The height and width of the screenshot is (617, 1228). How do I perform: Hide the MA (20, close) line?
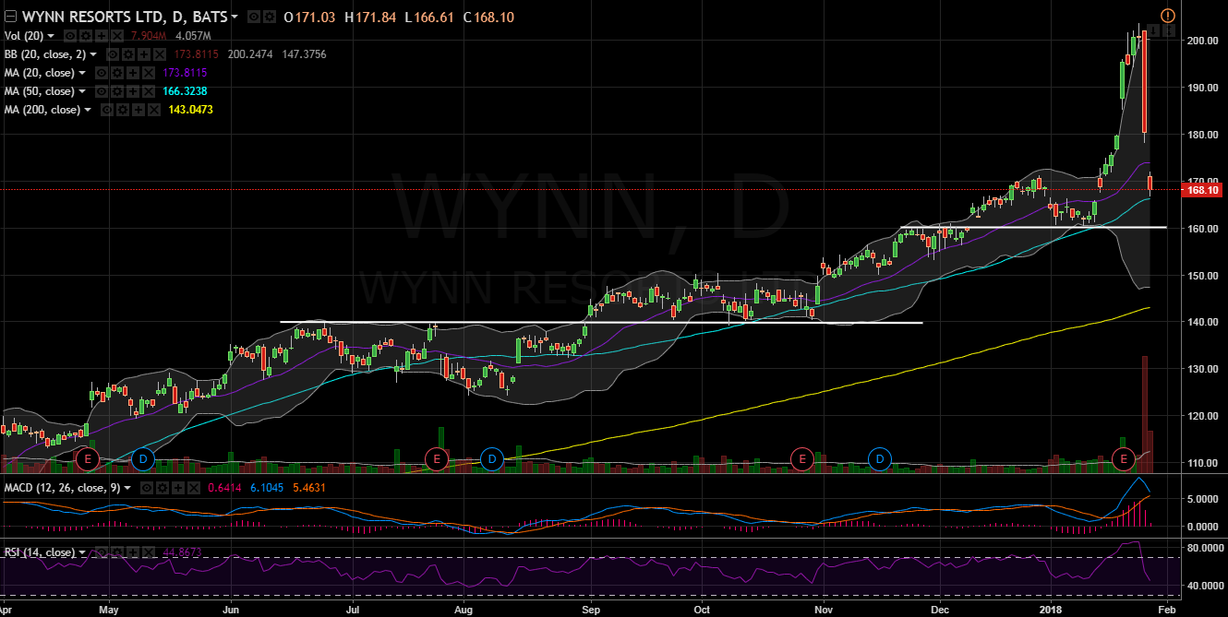tap(100, 73)
